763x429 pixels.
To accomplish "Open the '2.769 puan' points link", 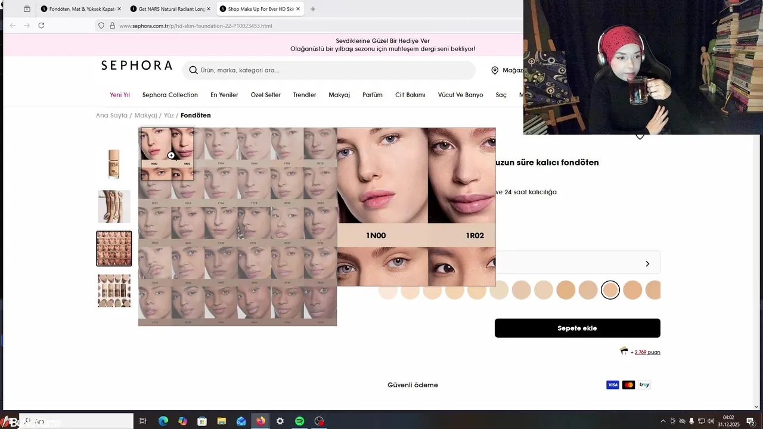I will [x=647, y=352].
